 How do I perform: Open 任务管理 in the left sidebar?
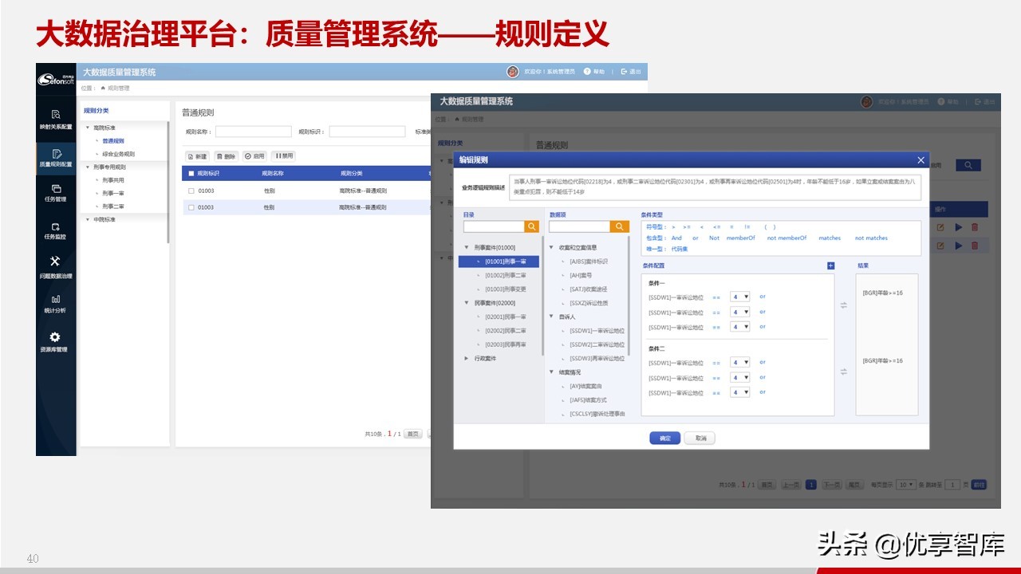pyautogui.click(x=55, y=193)
